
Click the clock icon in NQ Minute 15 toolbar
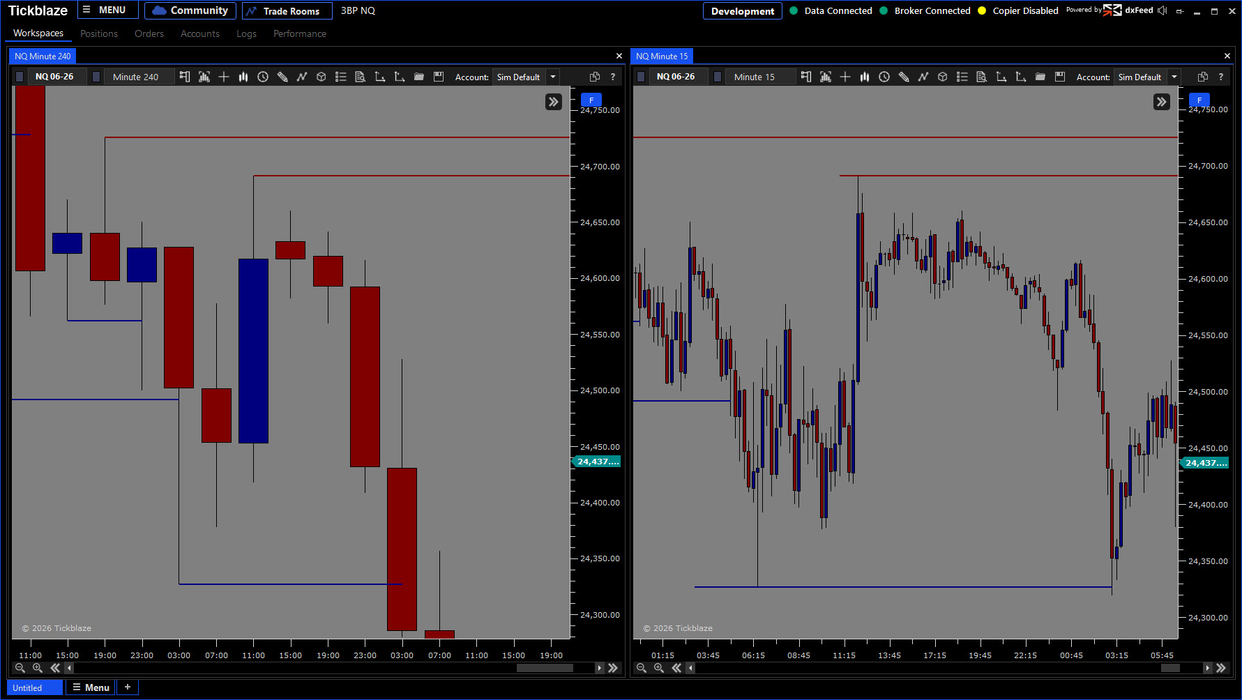coord(884,77)
